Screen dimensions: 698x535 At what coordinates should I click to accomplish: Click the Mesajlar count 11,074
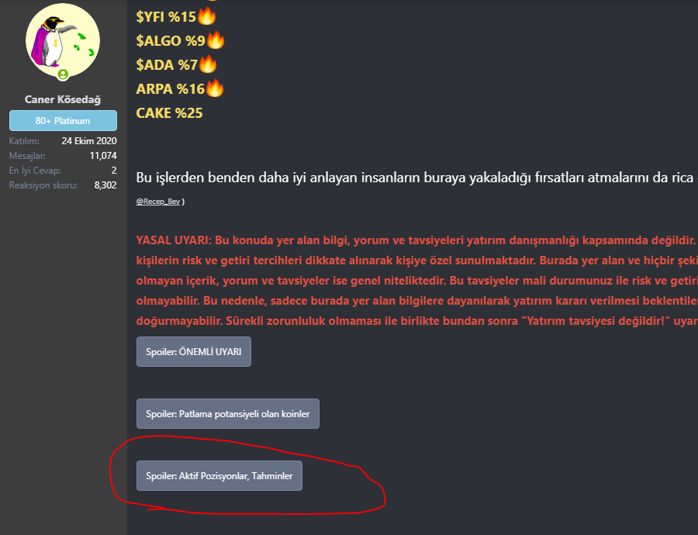pyautogui.click(x=103, y=156)
